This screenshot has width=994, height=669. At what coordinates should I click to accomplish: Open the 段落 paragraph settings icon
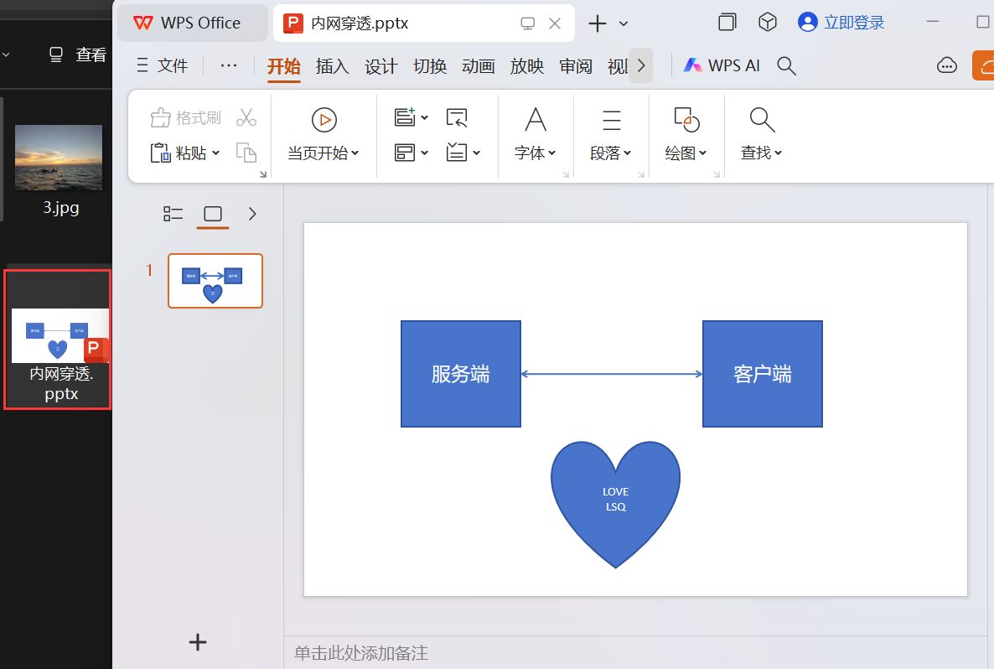(x=609, y=119)
